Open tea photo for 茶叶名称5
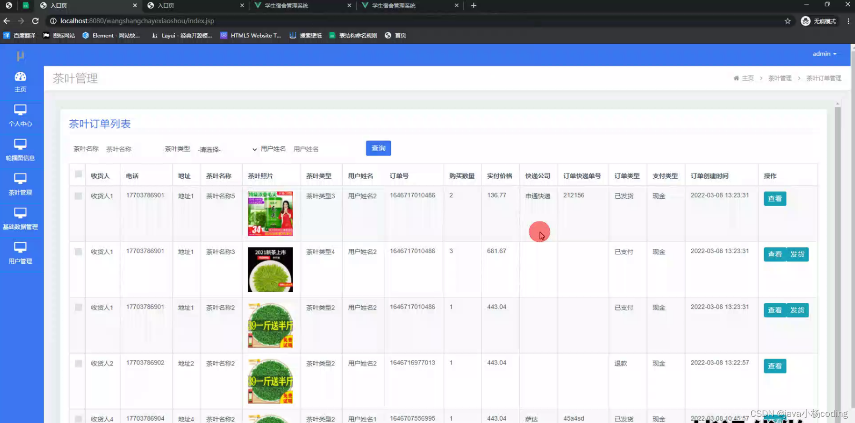This screenshot has width=855, height=423. coord(270,213)
